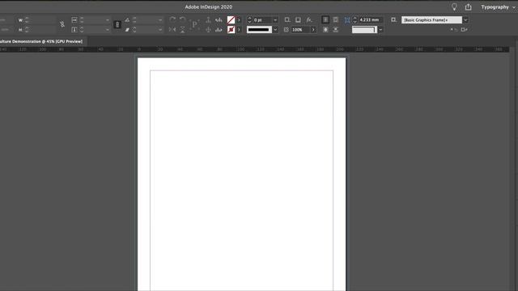This screenshot has height=291, width=518.
Task: Click the 100% opacity field
Action: tap(300, 30)
